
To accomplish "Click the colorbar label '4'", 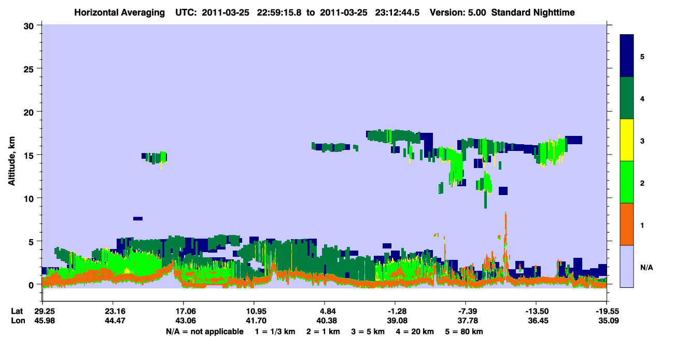I will pyautogui.click(x=642, y=99).
